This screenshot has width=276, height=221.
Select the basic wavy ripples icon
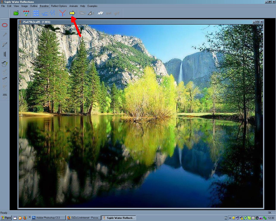(x=36, y=13)
